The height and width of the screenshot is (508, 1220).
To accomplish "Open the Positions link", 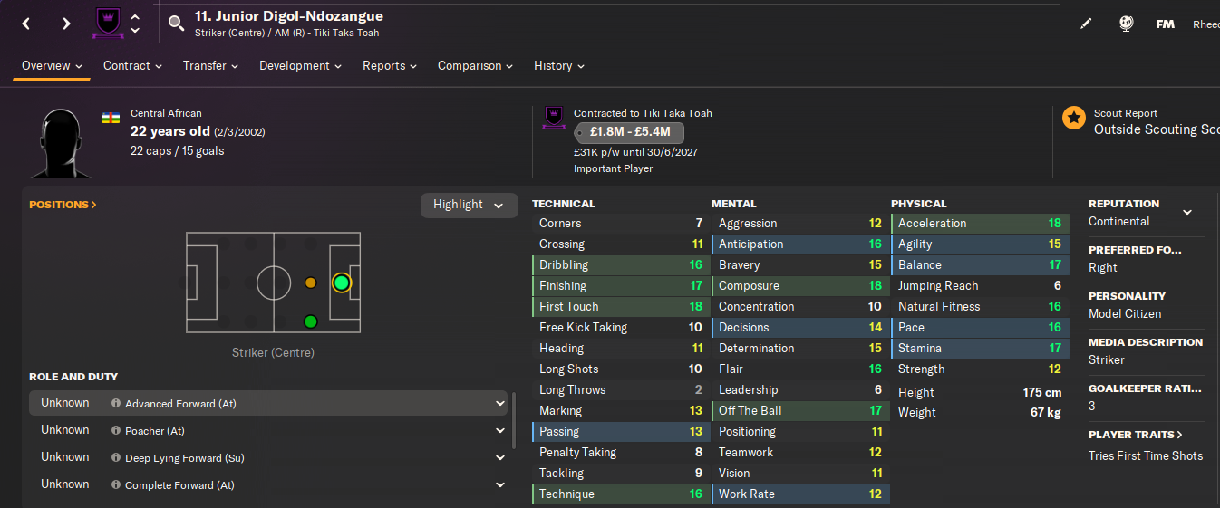I will tap(63, 205).
